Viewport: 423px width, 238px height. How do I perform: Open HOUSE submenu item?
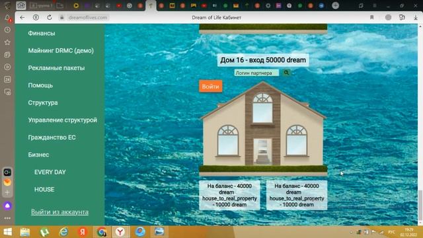click(44, 190)
